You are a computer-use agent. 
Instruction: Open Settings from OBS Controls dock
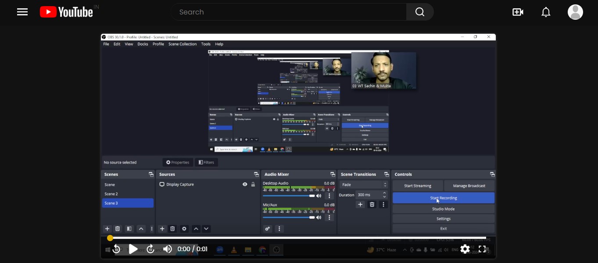point(444,219)
